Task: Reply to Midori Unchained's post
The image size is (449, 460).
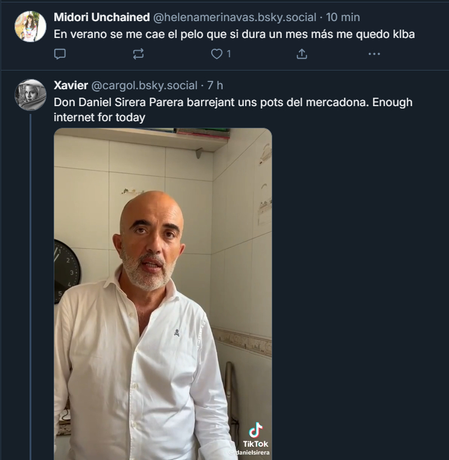Action: coord(60,54)
